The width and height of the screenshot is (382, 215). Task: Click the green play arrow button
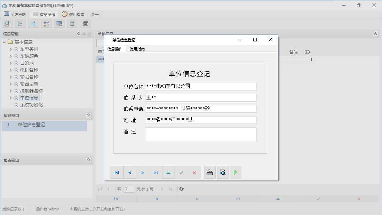236,173
